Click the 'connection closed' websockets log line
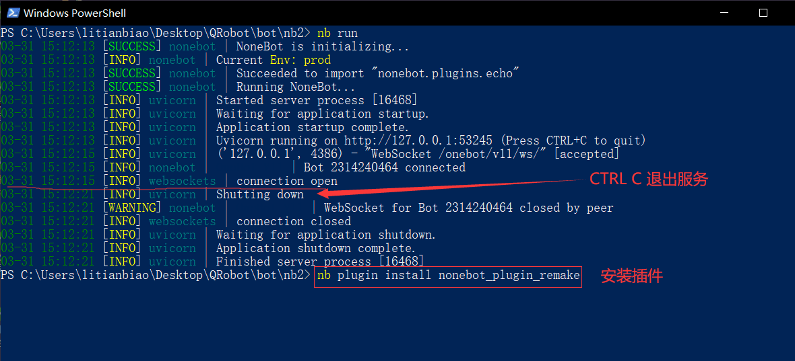The image size is (795, 361). coord(294,221)
